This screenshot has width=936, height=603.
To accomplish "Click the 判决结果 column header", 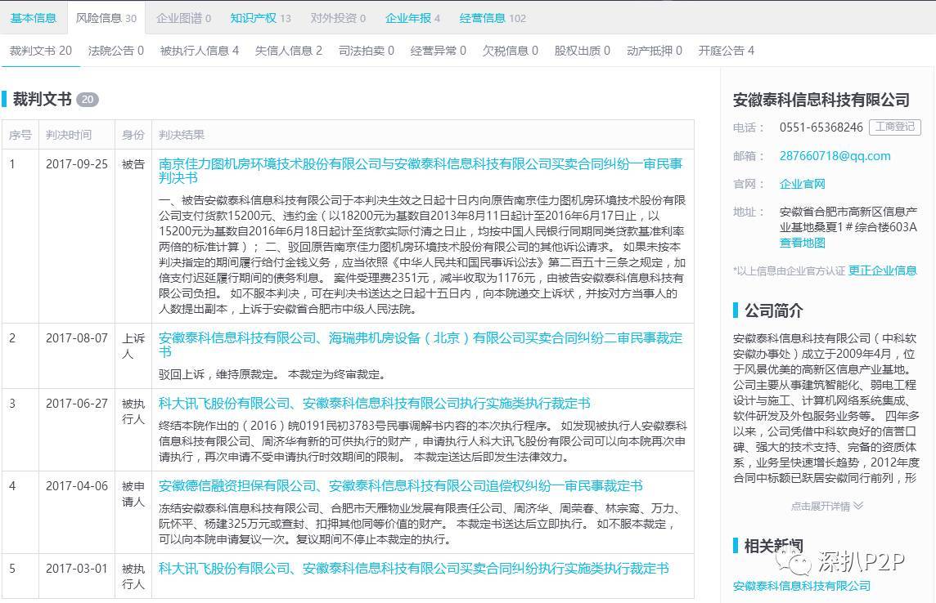I will 182,135.
